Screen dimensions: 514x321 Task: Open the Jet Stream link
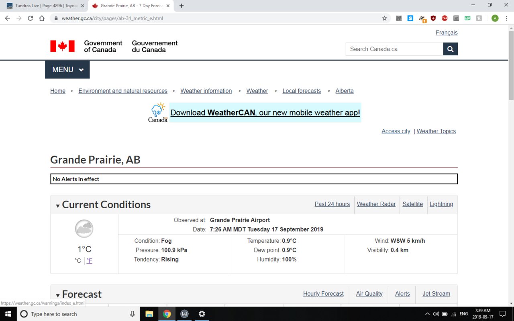coord(436,294)
